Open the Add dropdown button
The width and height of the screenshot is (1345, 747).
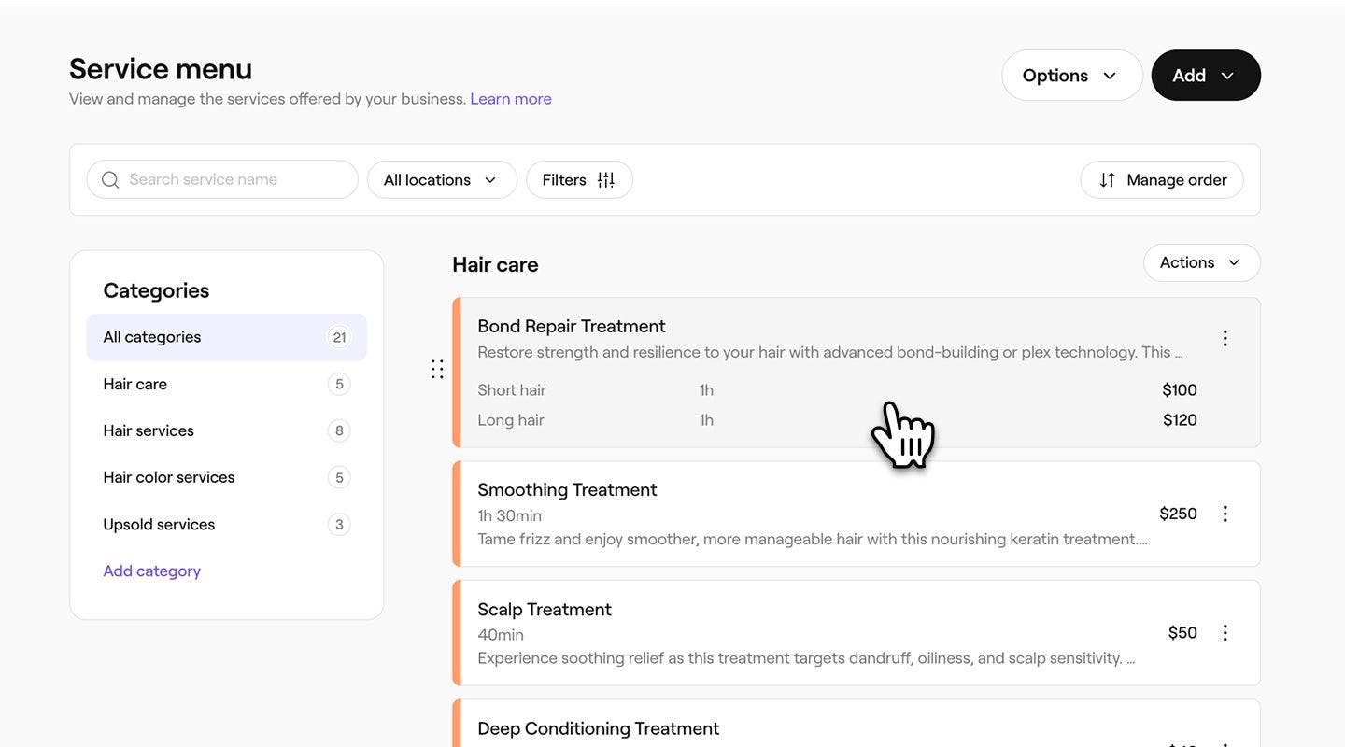(x=1205, y=76)
